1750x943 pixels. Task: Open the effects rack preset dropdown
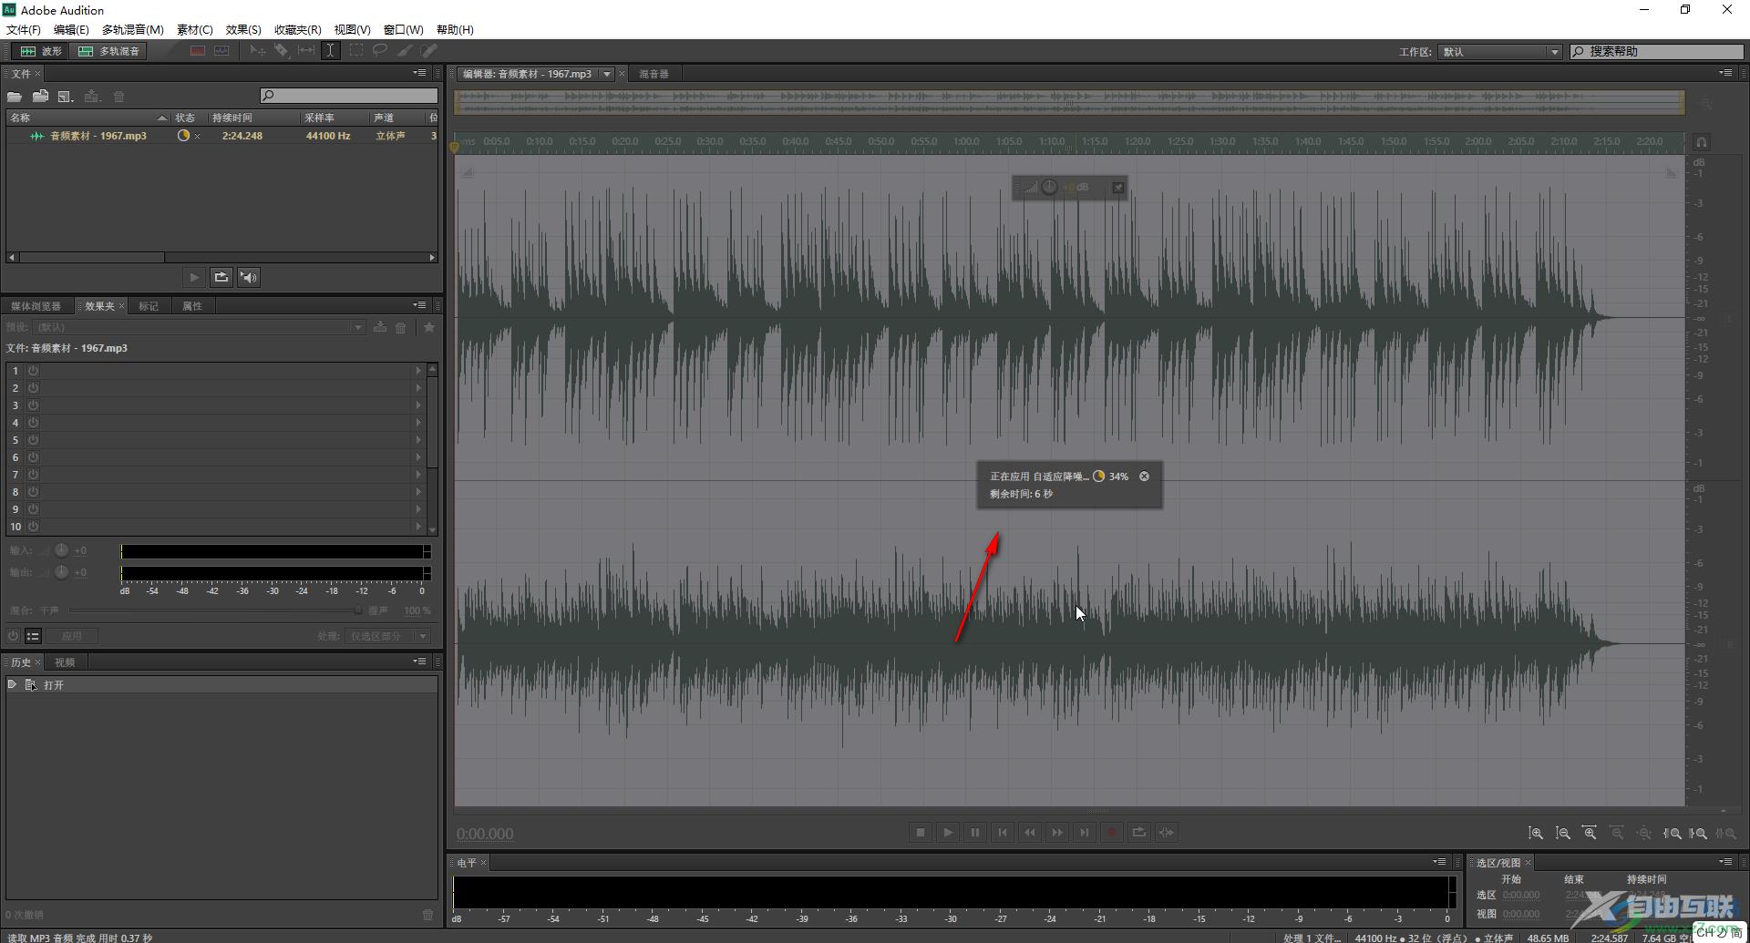tap(198, 327)
